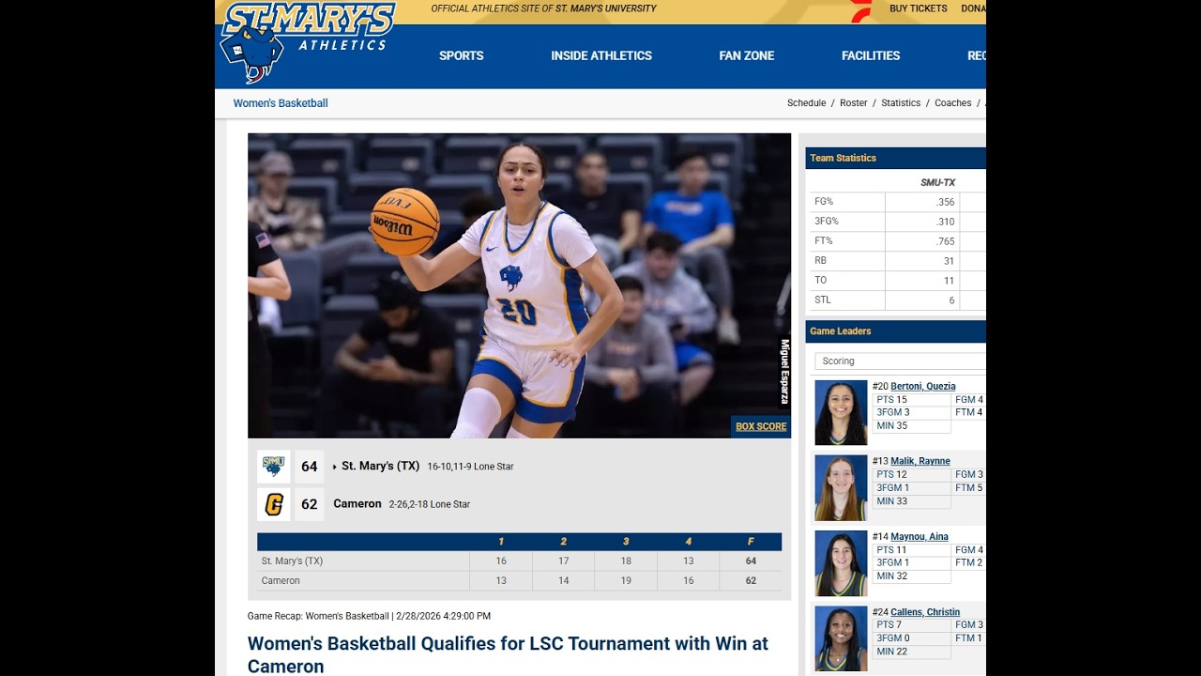Click the Game Recap date line
This screenshot has width=1201, height=676.
pos(369,616)
